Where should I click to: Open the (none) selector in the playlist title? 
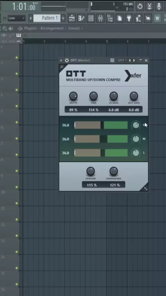pos(74,28)
